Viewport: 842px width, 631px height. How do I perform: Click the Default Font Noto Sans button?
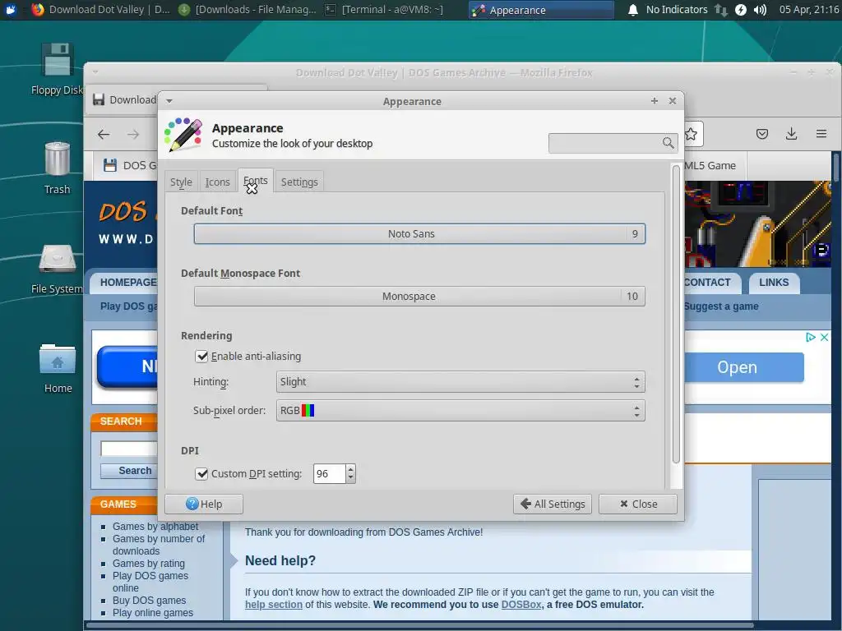pos(419,234)
